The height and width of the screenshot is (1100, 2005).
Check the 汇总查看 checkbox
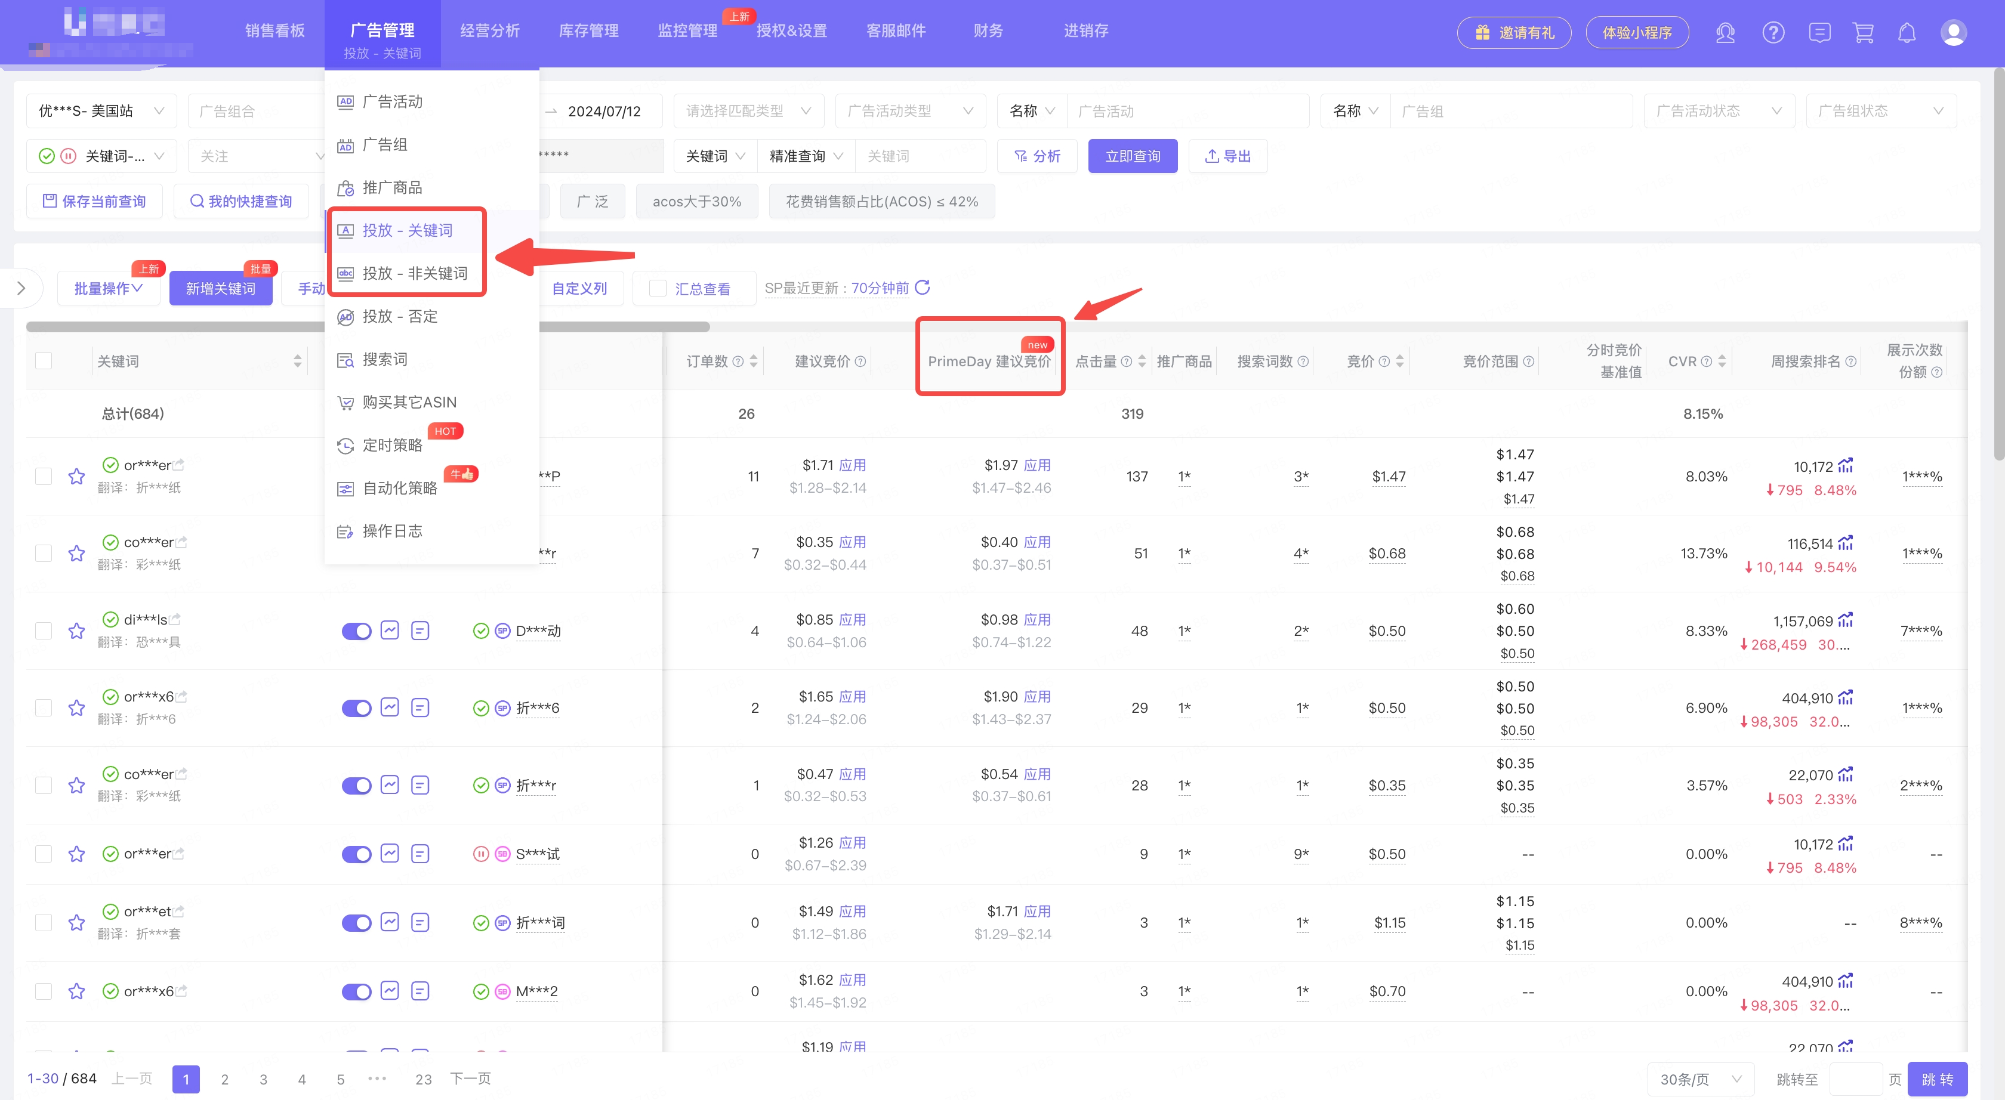658,289
